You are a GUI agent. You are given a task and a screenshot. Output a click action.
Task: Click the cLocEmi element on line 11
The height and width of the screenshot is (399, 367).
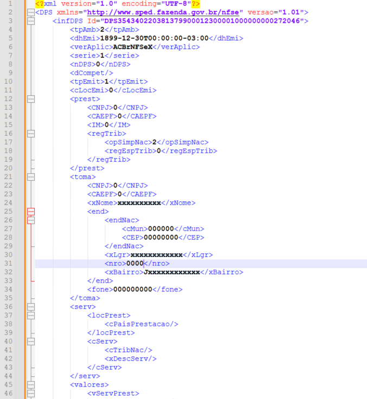point(113,90)
